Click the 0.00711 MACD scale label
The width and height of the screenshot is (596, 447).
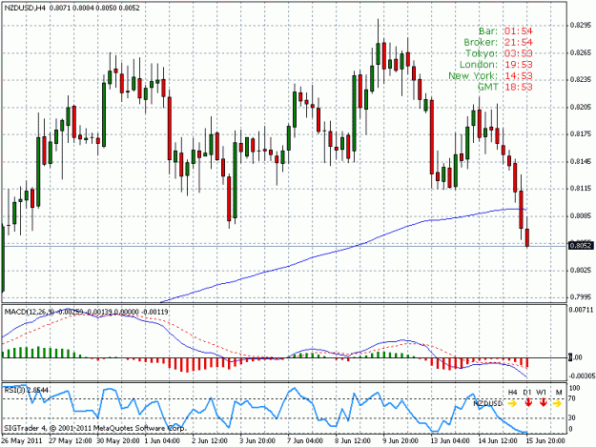pyautogui.click(x=581, y=310)
